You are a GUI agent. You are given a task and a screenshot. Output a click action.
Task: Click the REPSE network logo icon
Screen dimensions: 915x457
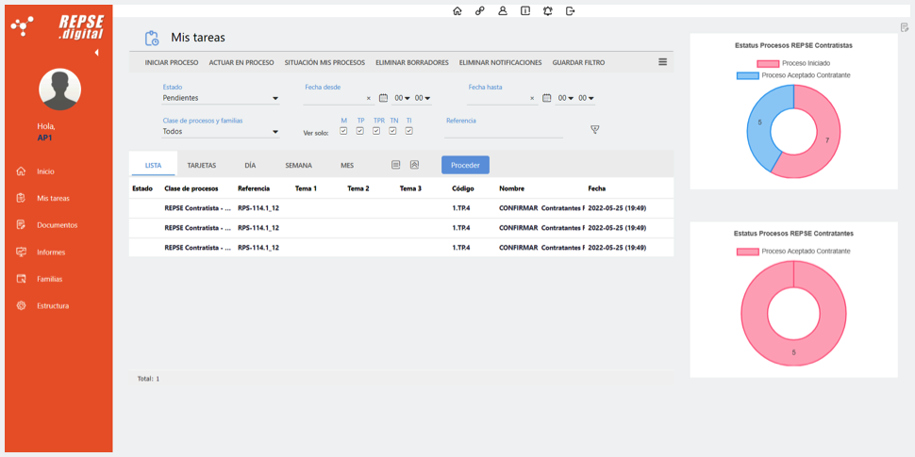coord(23,26)
